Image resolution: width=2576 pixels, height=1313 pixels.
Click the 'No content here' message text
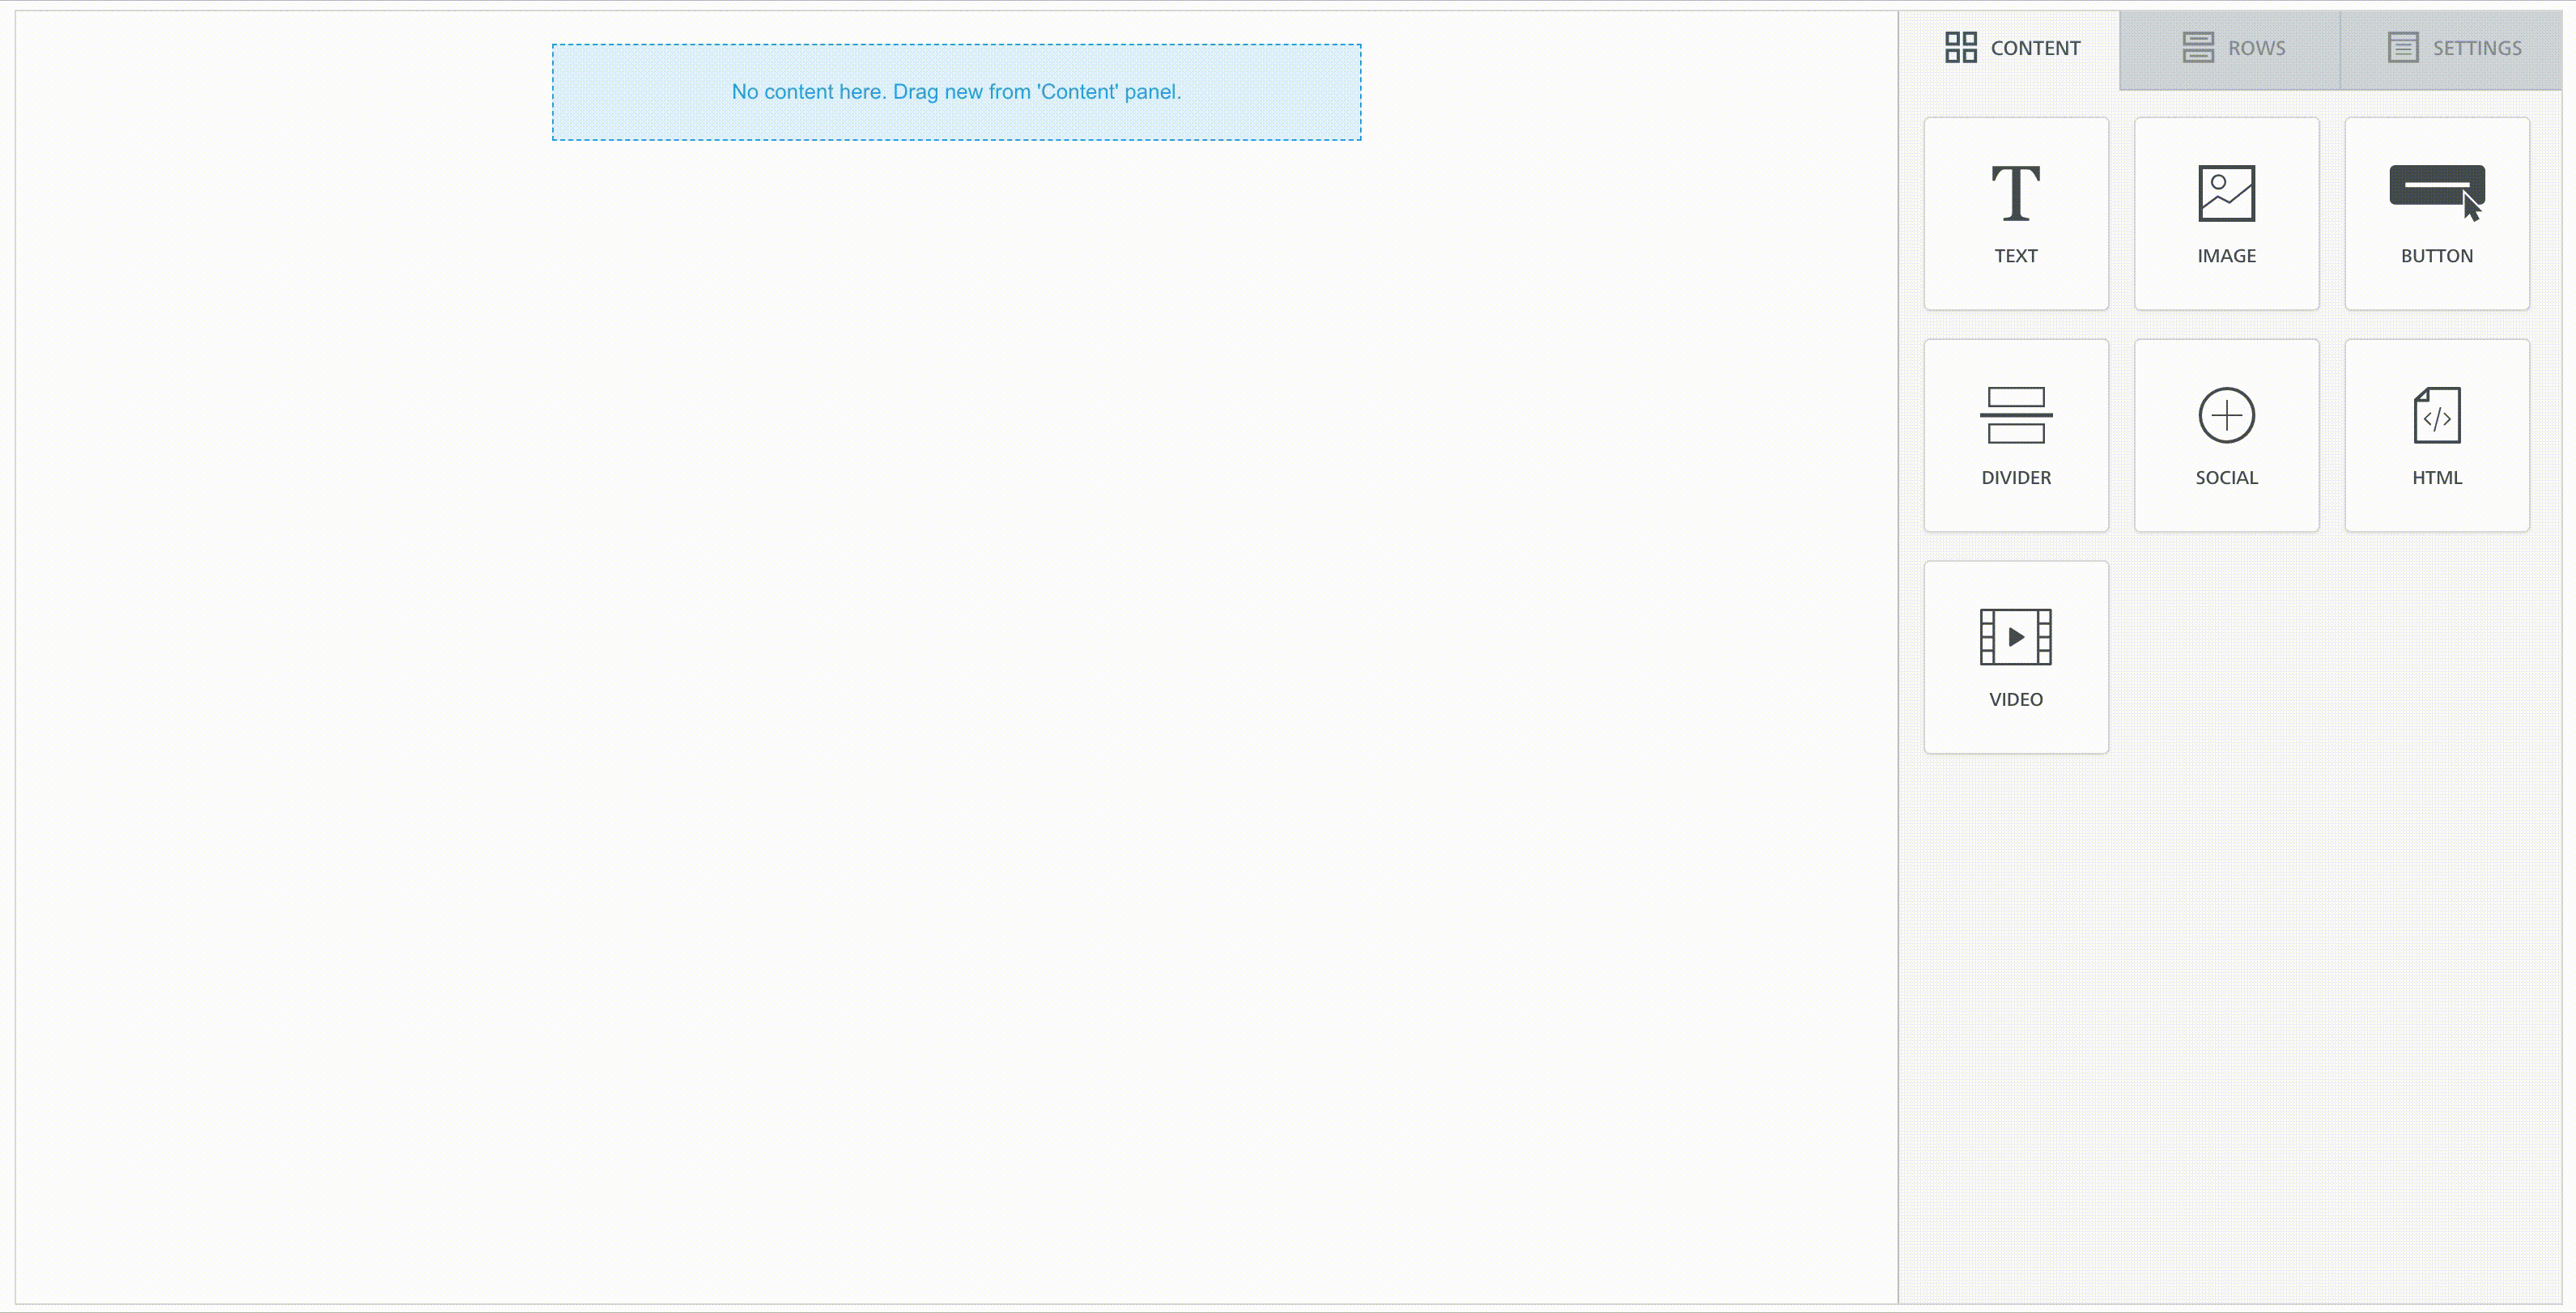[956, 91]
